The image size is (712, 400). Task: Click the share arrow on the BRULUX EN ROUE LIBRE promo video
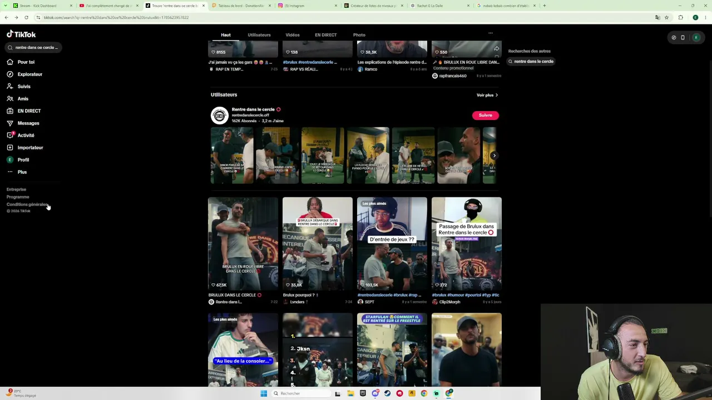coord(496,49)
